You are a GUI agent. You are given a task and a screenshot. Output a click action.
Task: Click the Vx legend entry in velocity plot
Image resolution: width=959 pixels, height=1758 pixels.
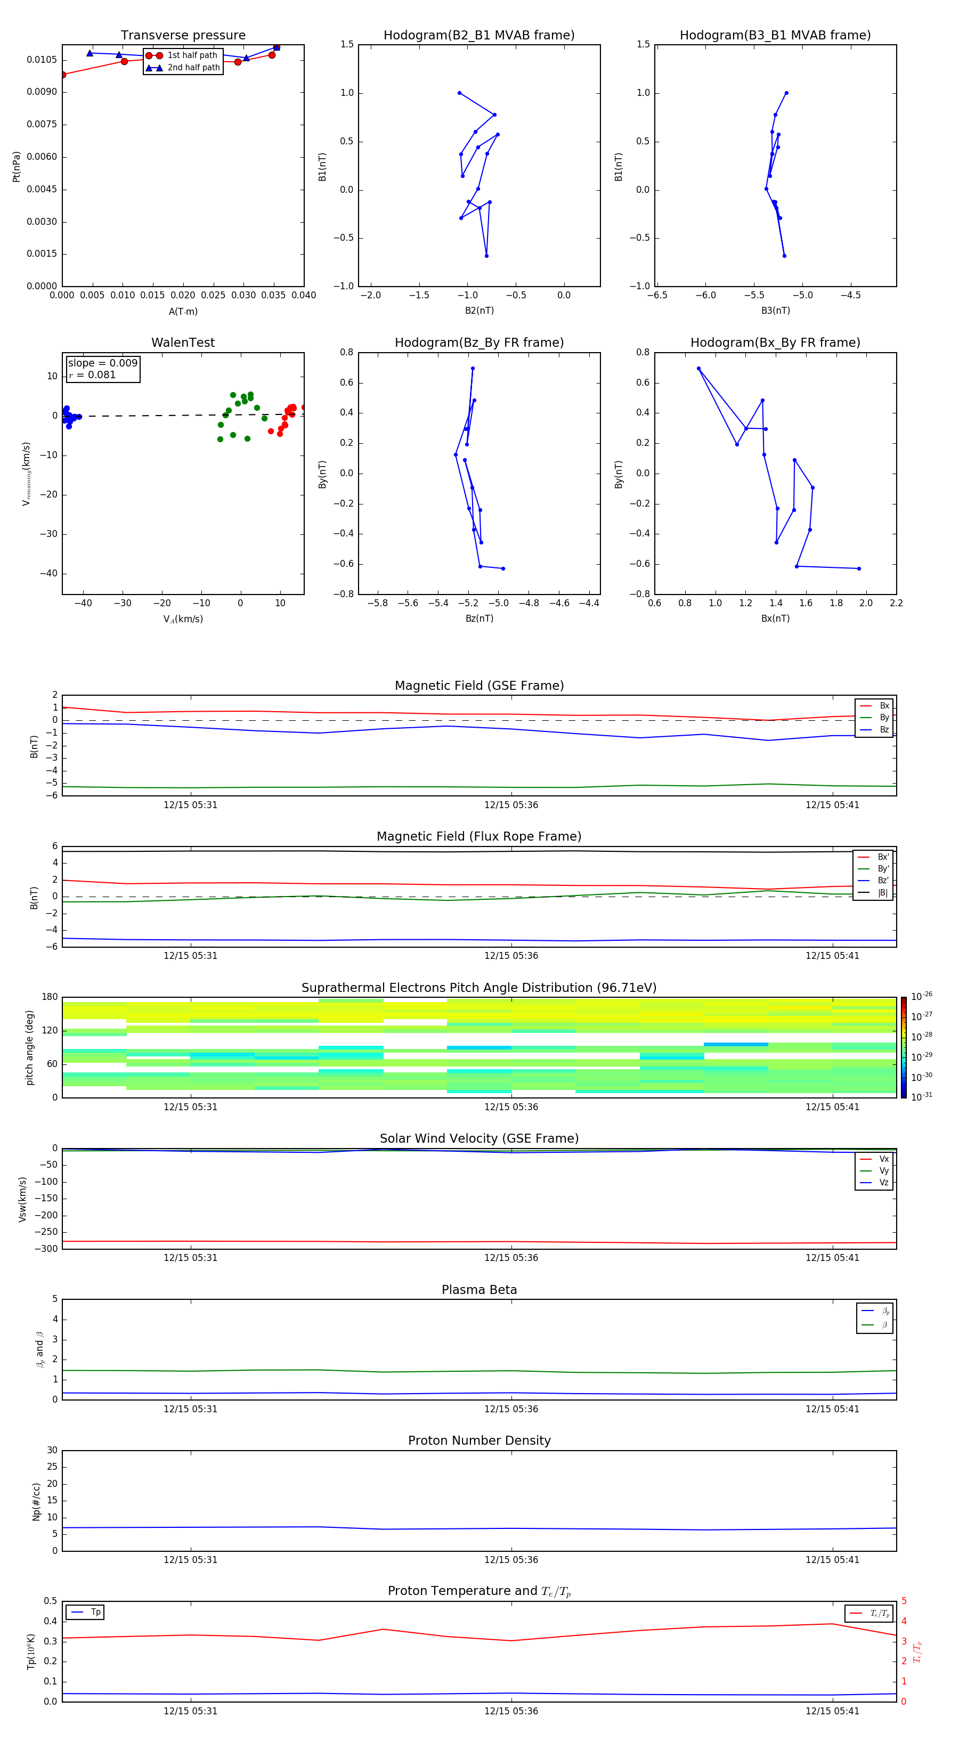874,1159
